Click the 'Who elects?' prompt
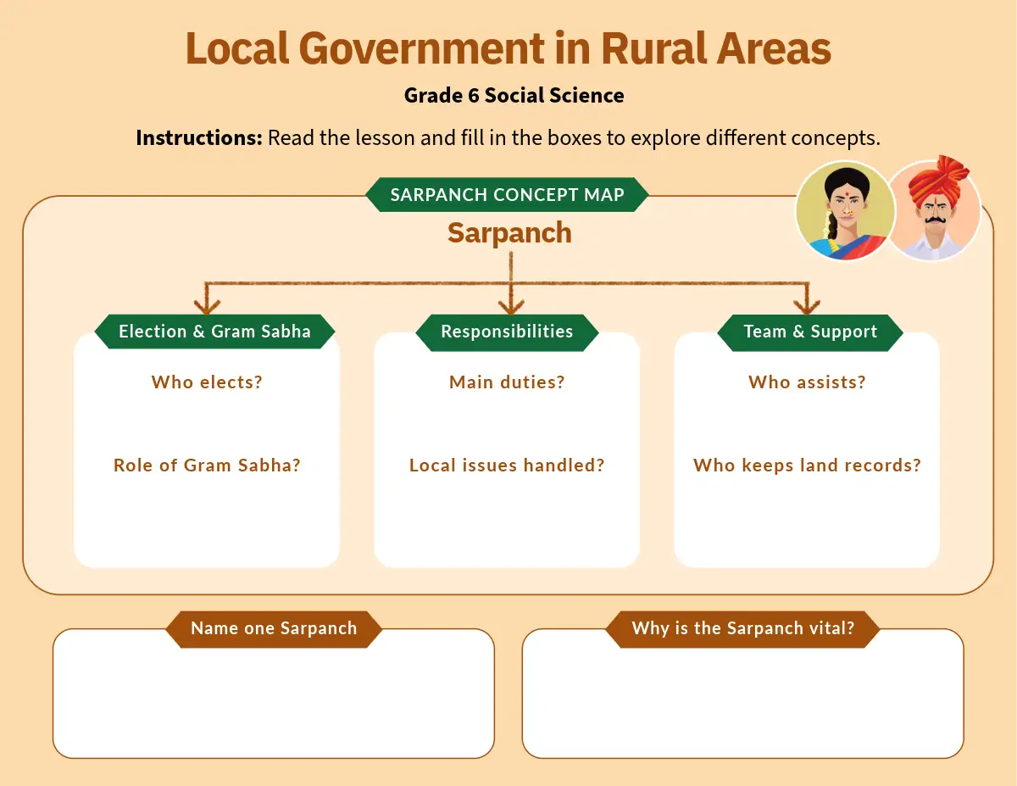The width and height of the screenshot is (1017, 786). 207,382
